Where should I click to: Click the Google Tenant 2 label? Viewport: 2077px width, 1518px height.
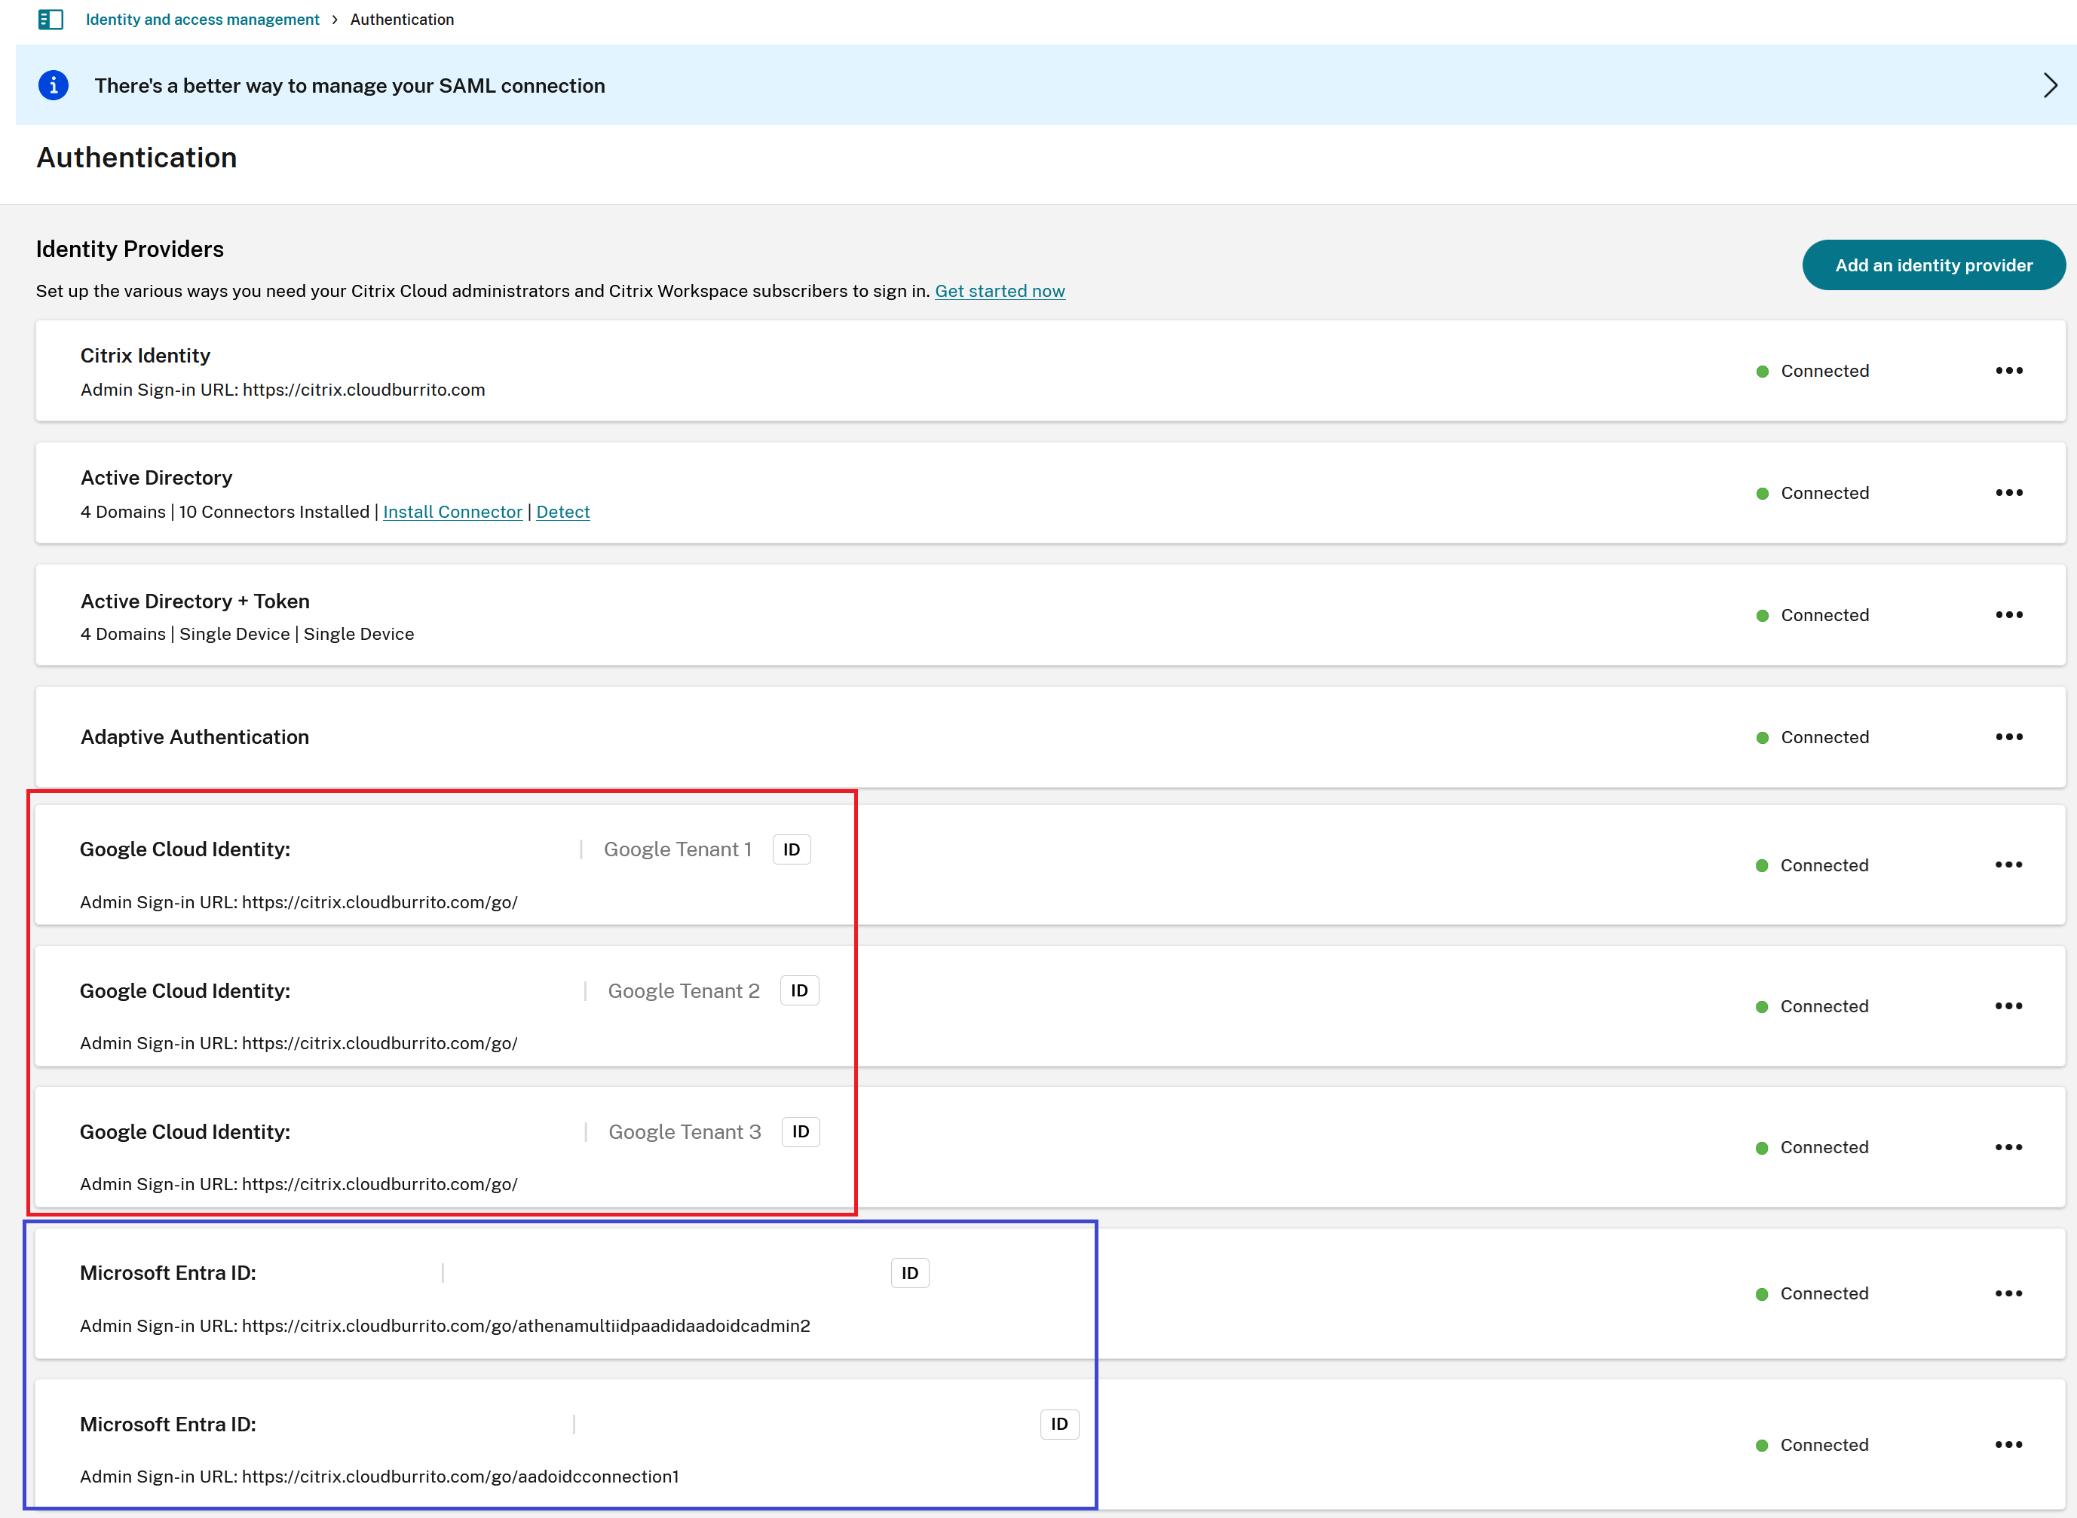click(x=684, y=990)
